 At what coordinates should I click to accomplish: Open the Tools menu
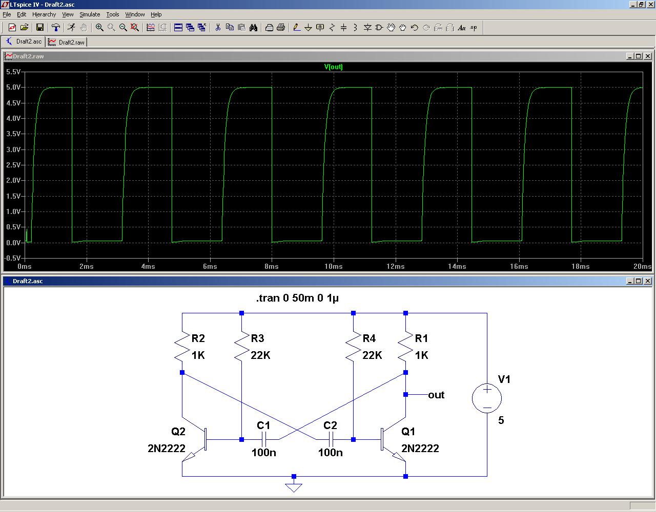(x=113, y=14)
